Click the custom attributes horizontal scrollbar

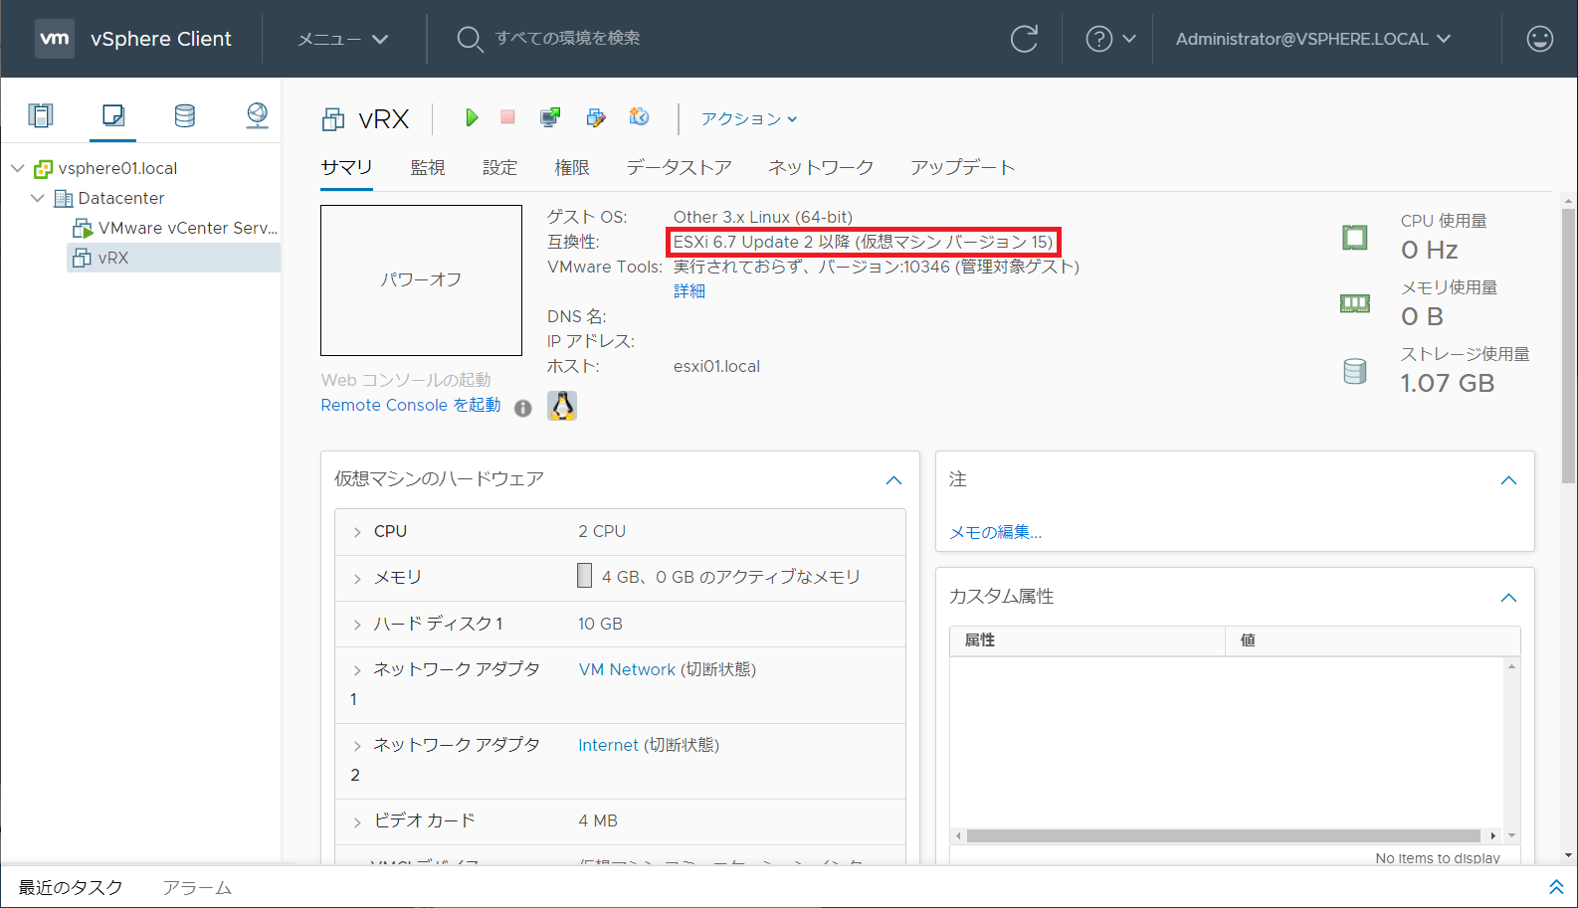pyautogui.click(x=1224, y=835)
